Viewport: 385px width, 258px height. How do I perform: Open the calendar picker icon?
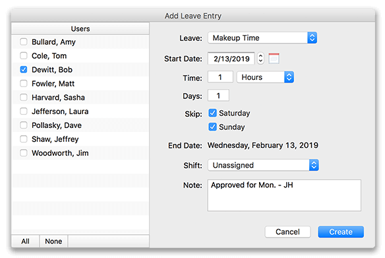[274, 59]
